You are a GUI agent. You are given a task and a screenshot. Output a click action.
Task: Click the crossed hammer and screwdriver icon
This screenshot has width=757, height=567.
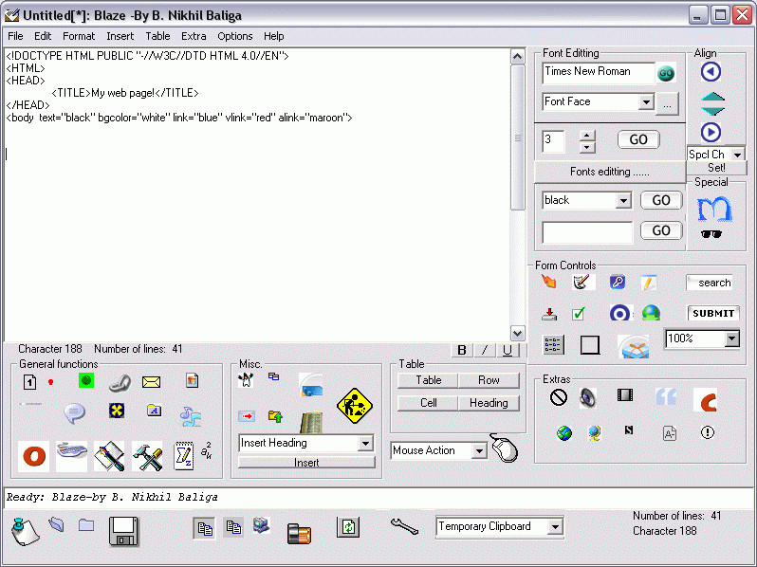click(x=147, y=456)
